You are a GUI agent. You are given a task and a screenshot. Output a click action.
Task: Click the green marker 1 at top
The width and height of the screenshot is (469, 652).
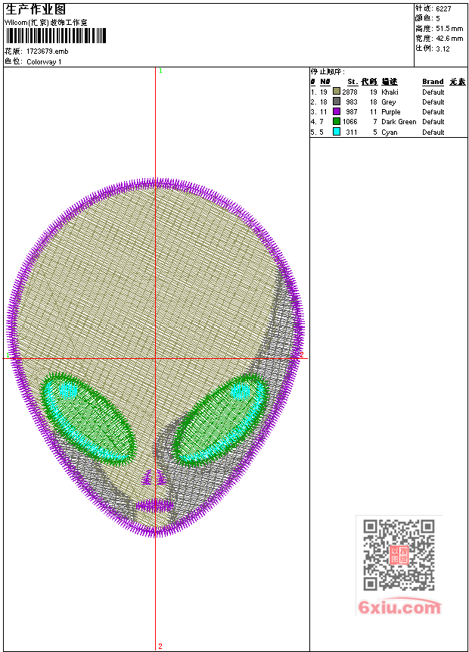[160, 70]
